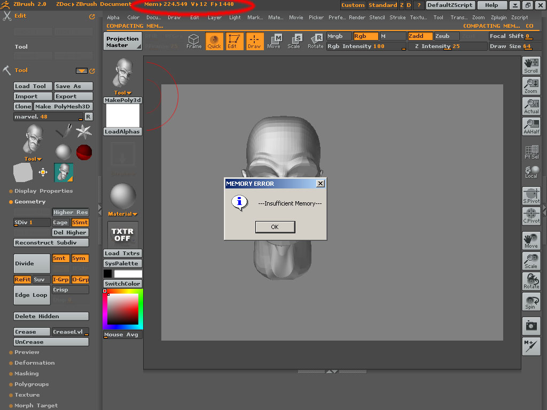547x410 pixels.
Task: Click the Load Tool button
Action: [33, 86]
